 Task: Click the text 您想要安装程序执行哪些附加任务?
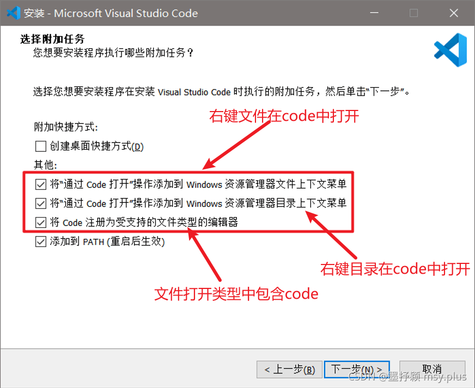(x=113, y=53)
